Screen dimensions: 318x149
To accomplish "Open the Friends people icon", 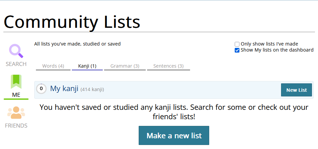I will click(16, 113).
